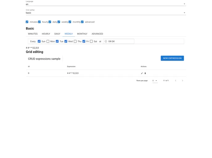Viewport: 212px width, 158px height.
Task: Click the CRUD expressions sample title
Action: 44,59
